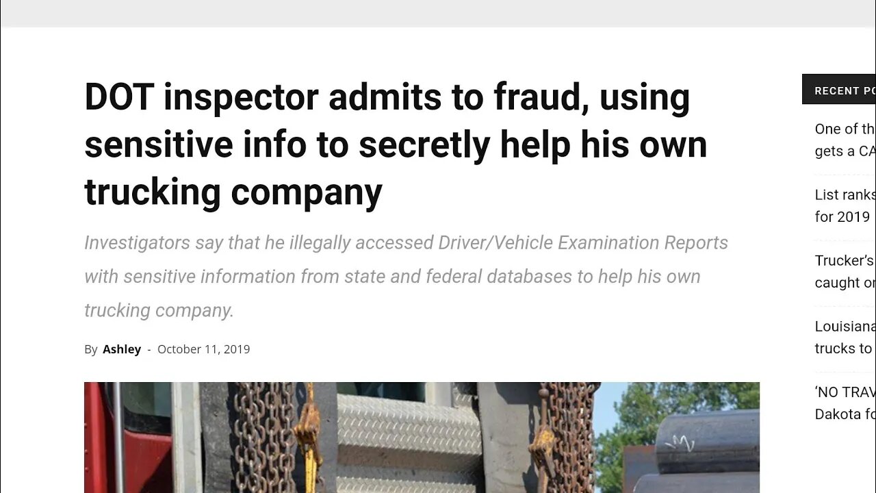876x493 pixels.
Task: Open the 'Trucker's' recent post link
Action: (845, 271)
